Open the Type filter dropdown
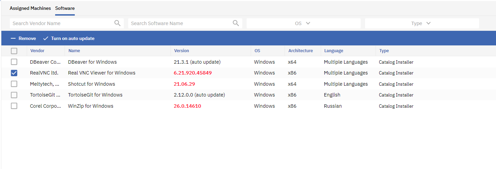The image size is (496, 169). click(422, 23)
